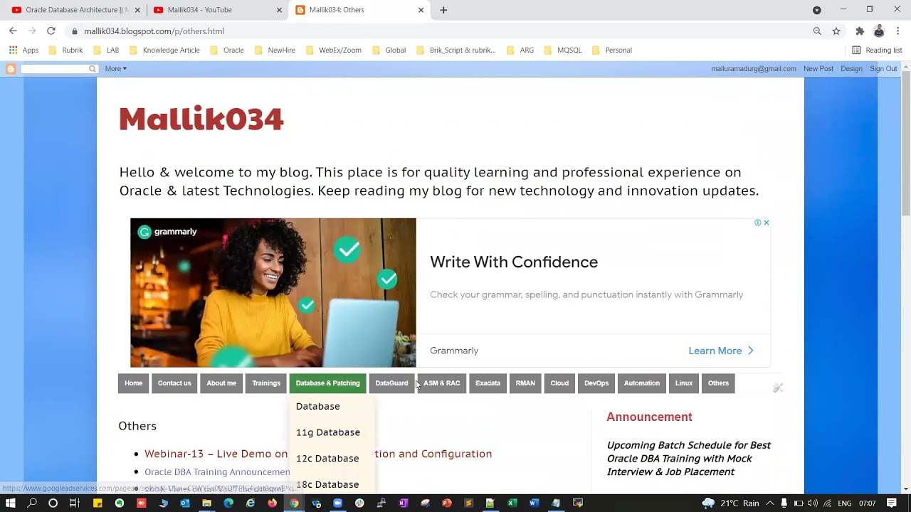911x512 pixels.
Task: Bookmark this page with the star icon
Action: tap(836, 31)
